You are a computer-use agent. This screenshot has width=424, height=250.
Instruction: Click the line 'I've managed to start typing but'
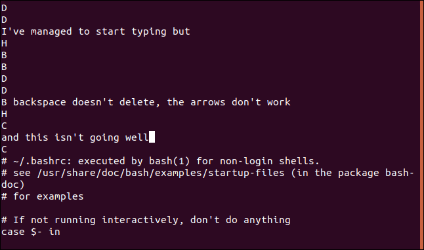pyautogui.click(x=96, y=31)
